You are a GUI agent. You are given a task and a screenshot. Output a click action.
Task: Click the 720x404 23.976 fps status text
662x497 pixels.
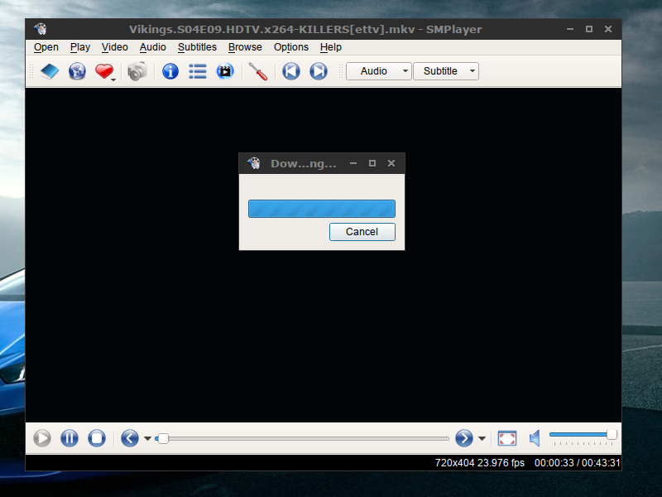480,463
